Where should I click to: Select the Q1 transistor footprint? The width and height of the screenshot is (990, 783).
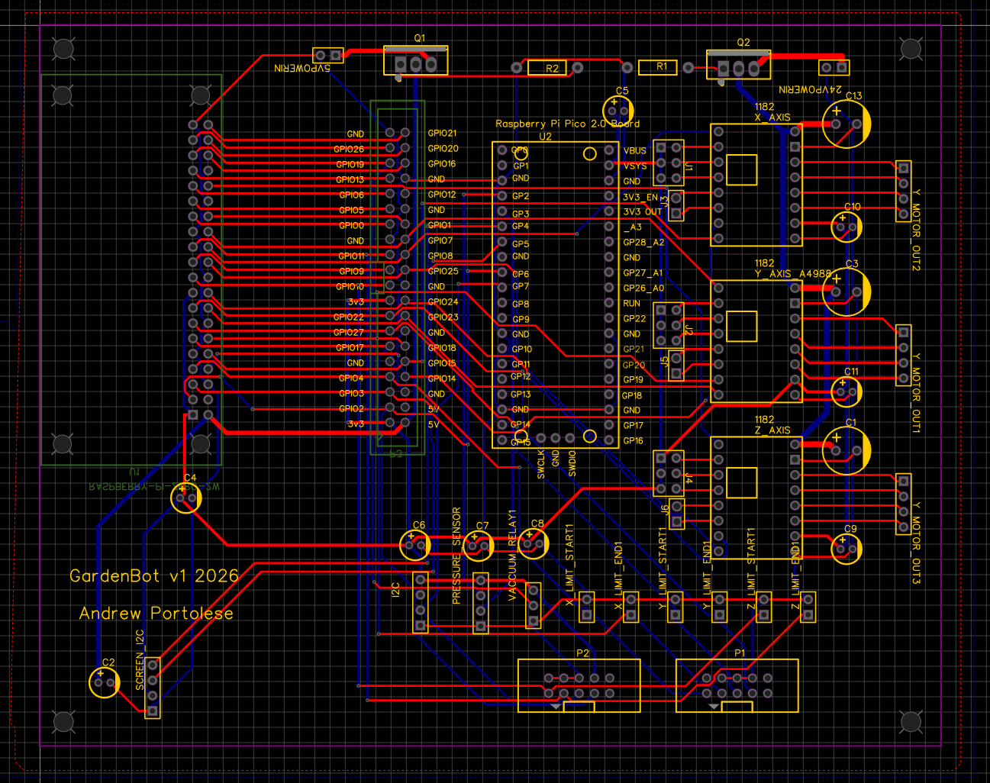tap(414, 63)
